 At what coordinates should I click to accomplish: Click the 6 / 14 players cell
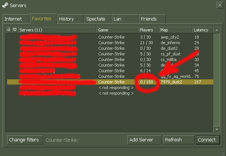(145, 71)
